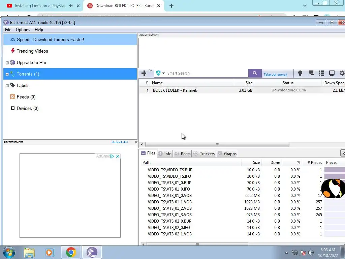Close the advertisement panel via gray X

tap(136, 142)
